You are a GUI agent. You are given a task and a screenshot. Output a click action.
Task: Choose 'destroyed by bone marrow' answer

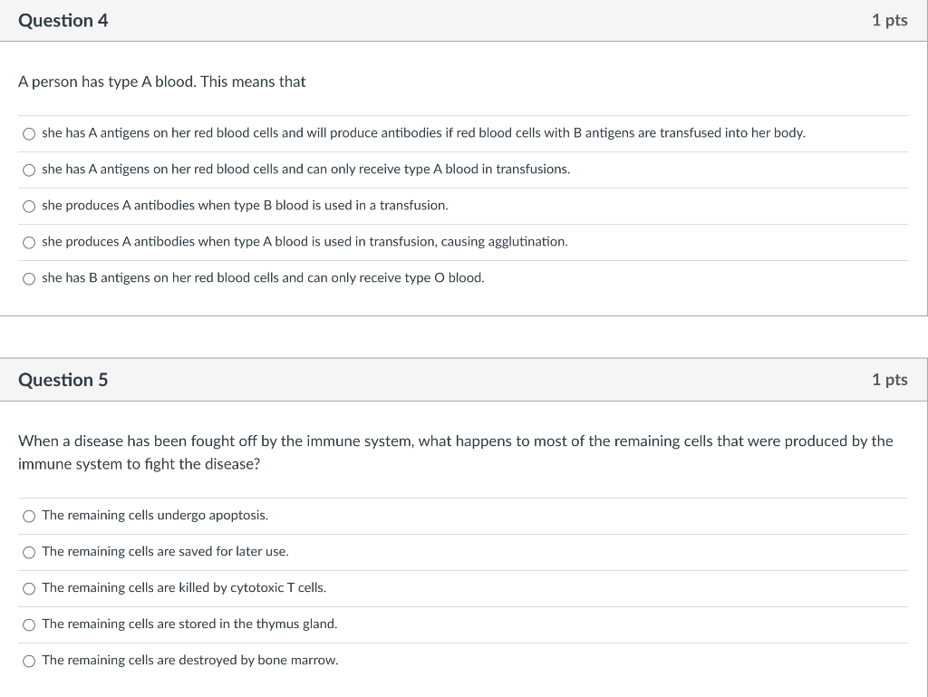(29, 661)
